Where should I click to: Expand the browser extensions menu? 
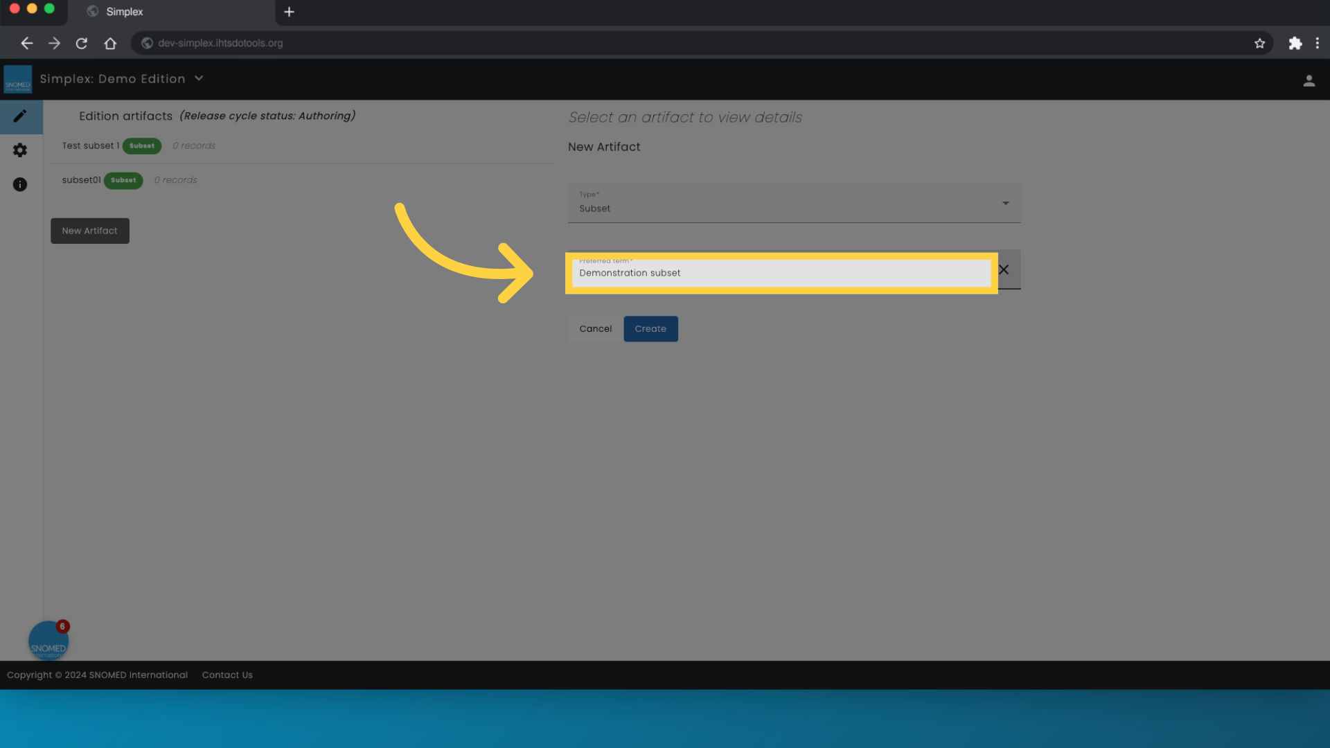tap(1295, 43)
